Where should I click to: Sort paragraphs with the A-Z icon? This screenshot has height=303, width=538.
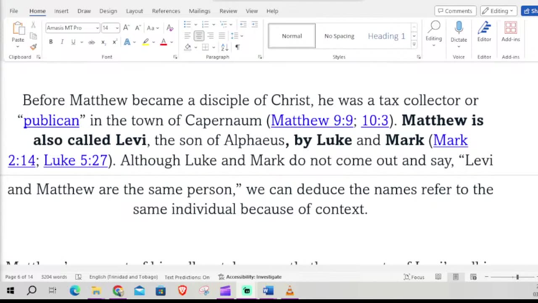click(x=224, y=47)
